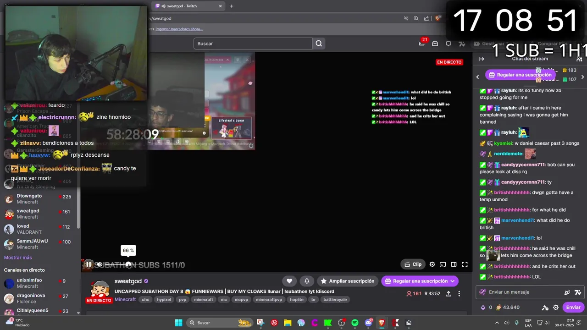Viewport: 587px width, 330px height.
Task: Open loved VALORANT channel in sidebar
Action: click(39, 229)
